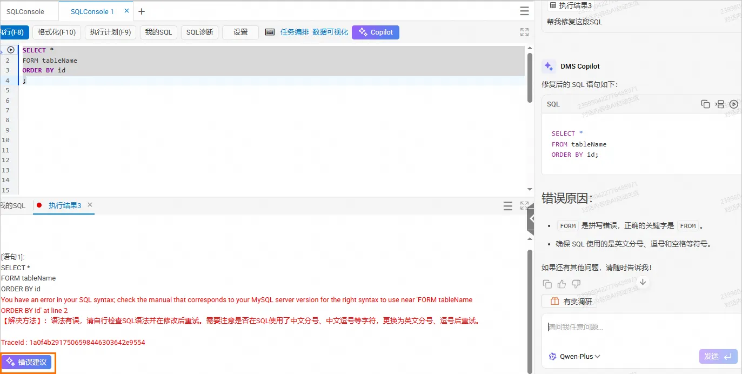Click 'FROM tableName' in Copilot code
742x374 pixels.
[579, 144]
